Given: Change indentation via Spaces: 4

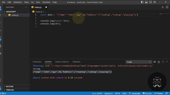Looking at the screenshot, I should pyautogui.click(x=108, y=93).
